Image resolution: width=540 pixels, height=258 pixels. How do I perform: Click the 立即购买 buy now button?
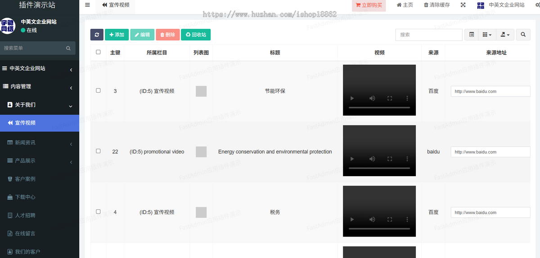(369, 5)
